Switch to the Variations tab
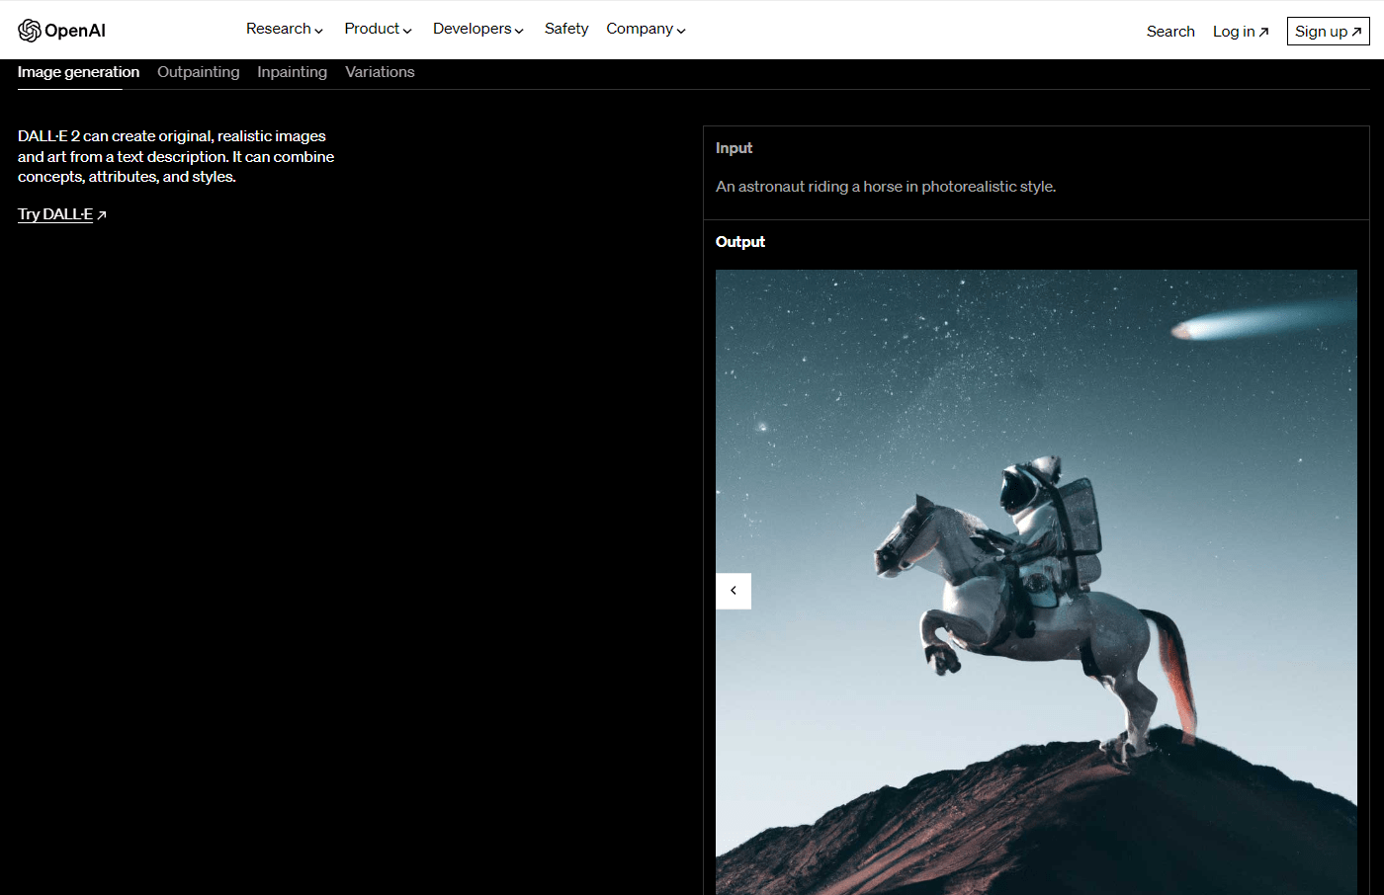The height and width of the screenshot is (895, 1384). [x=380, y=72]
